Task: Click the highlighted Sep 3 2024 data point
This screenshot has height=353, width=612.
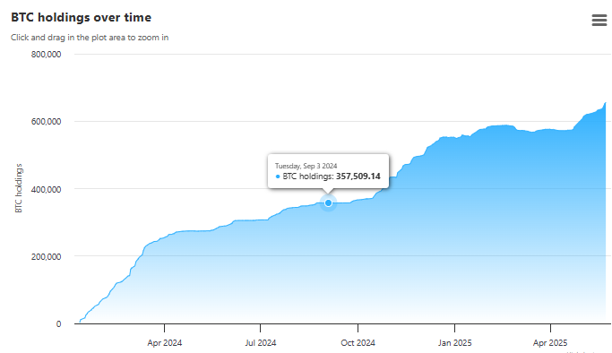Action: pos(328,202)
